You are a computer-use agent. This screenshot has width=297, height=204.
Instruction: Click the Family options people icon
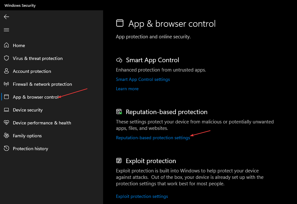pyautogui.click(x=6, y=136)
